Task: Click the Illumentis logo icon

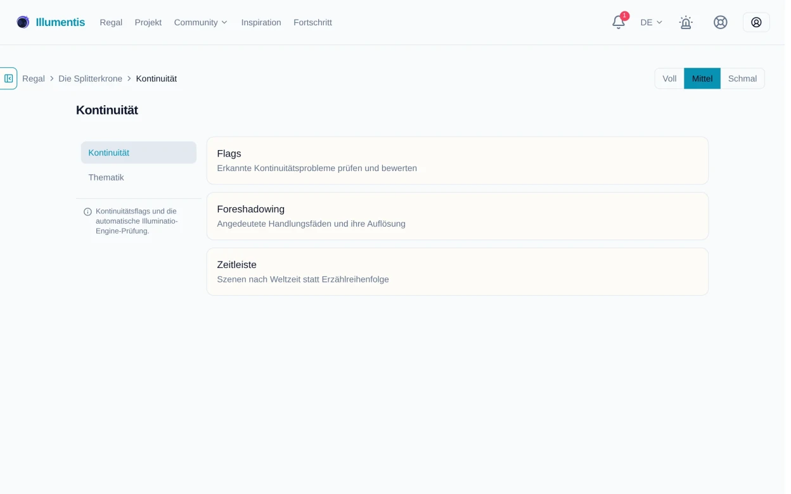Action: (23, 22)
